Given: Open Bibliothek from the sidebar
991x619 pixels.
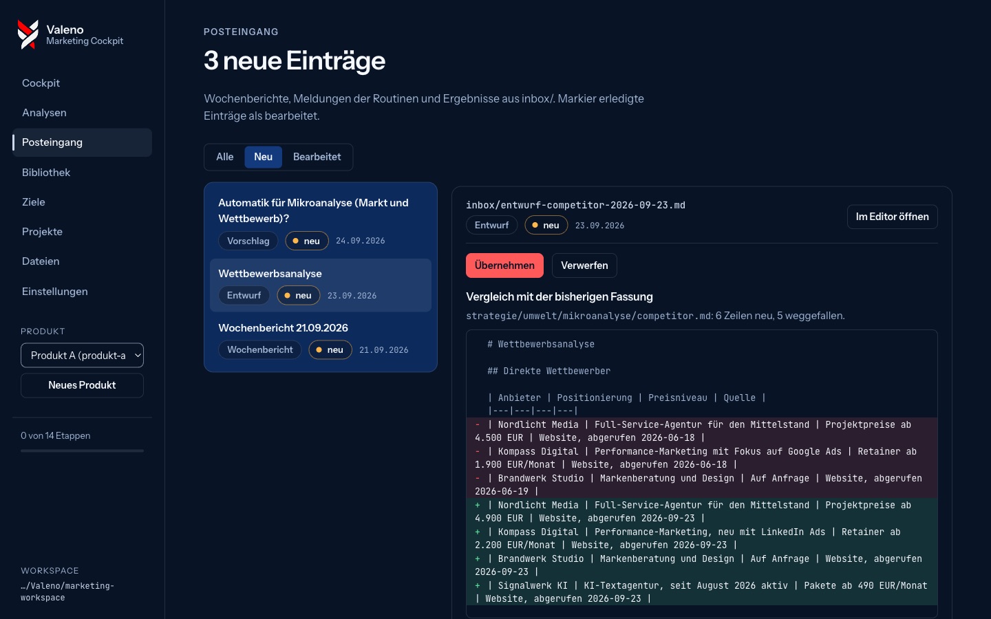Looking at the screenshot, I should [82, 173].
